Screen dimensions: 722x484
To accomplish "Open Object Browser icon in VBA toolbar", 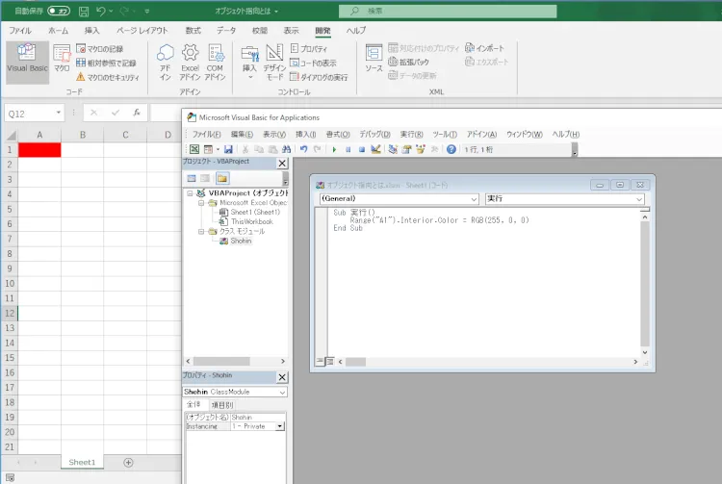I will 421,149.
